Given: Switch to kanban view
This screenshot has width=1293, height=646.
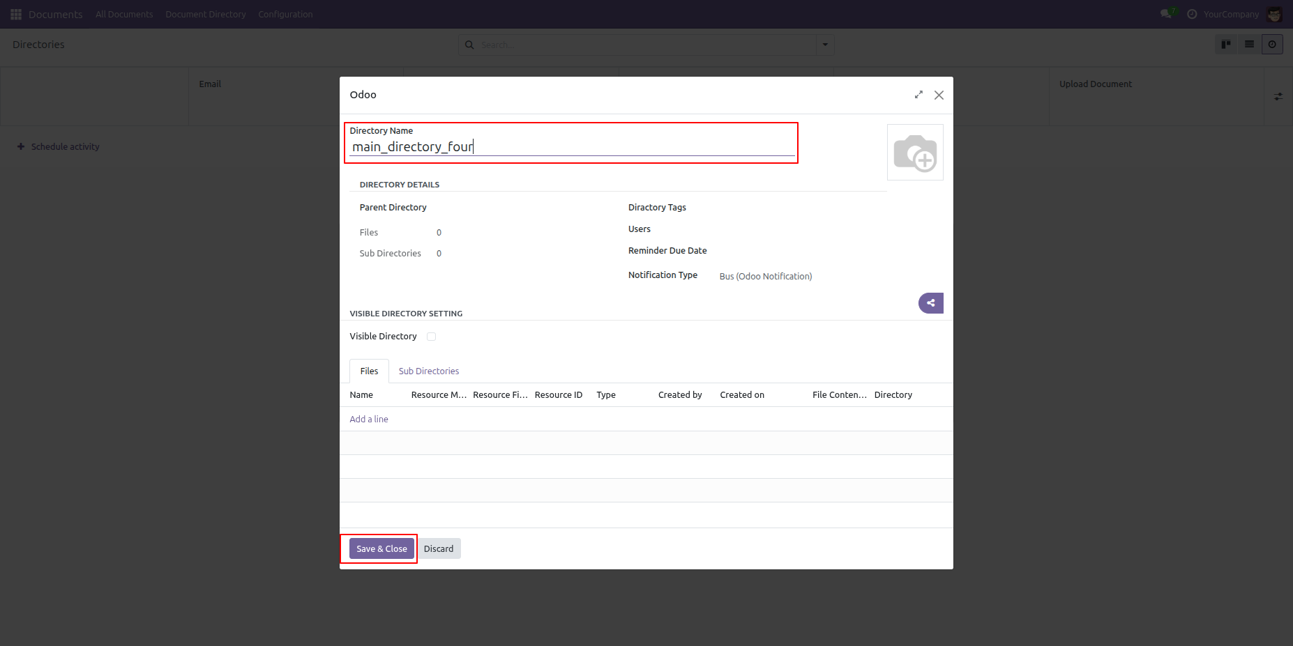Looking at the screenshot, I should pos(1226,45).
